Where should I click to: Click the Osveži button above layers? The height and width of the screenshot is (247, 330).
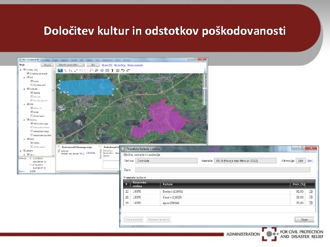click(x=47, y=65)
